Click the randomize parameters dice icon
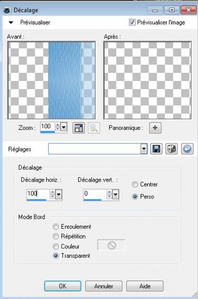The height and width of the screenshot is (299, 198). [x=171, y=149]
